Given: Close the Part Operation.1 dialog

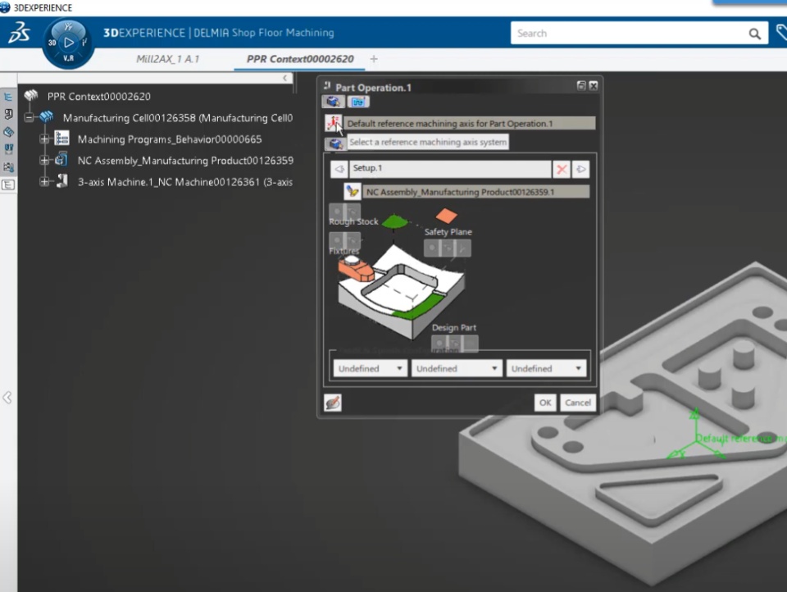Looking at the screenshot, I should coord(594,86).
